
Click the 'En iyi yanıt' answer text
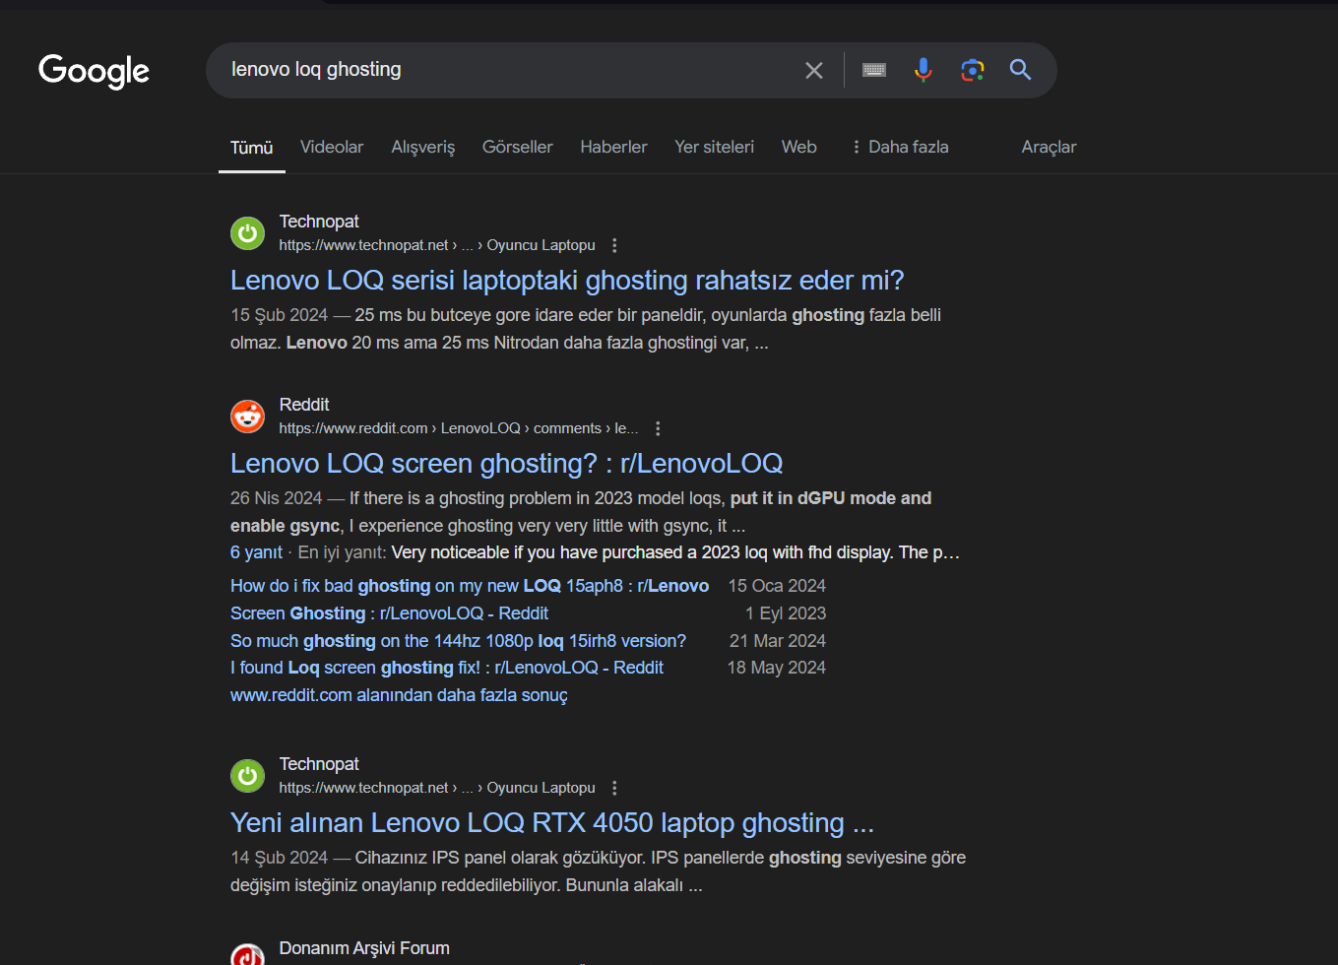[x=629, y=552]
